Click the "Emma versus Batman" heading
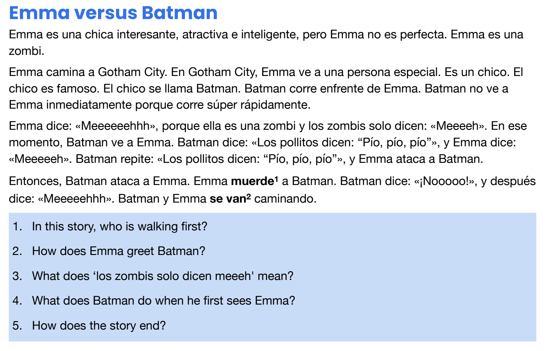The height and width of the screenshot is (351, 549). click(113, 13)
